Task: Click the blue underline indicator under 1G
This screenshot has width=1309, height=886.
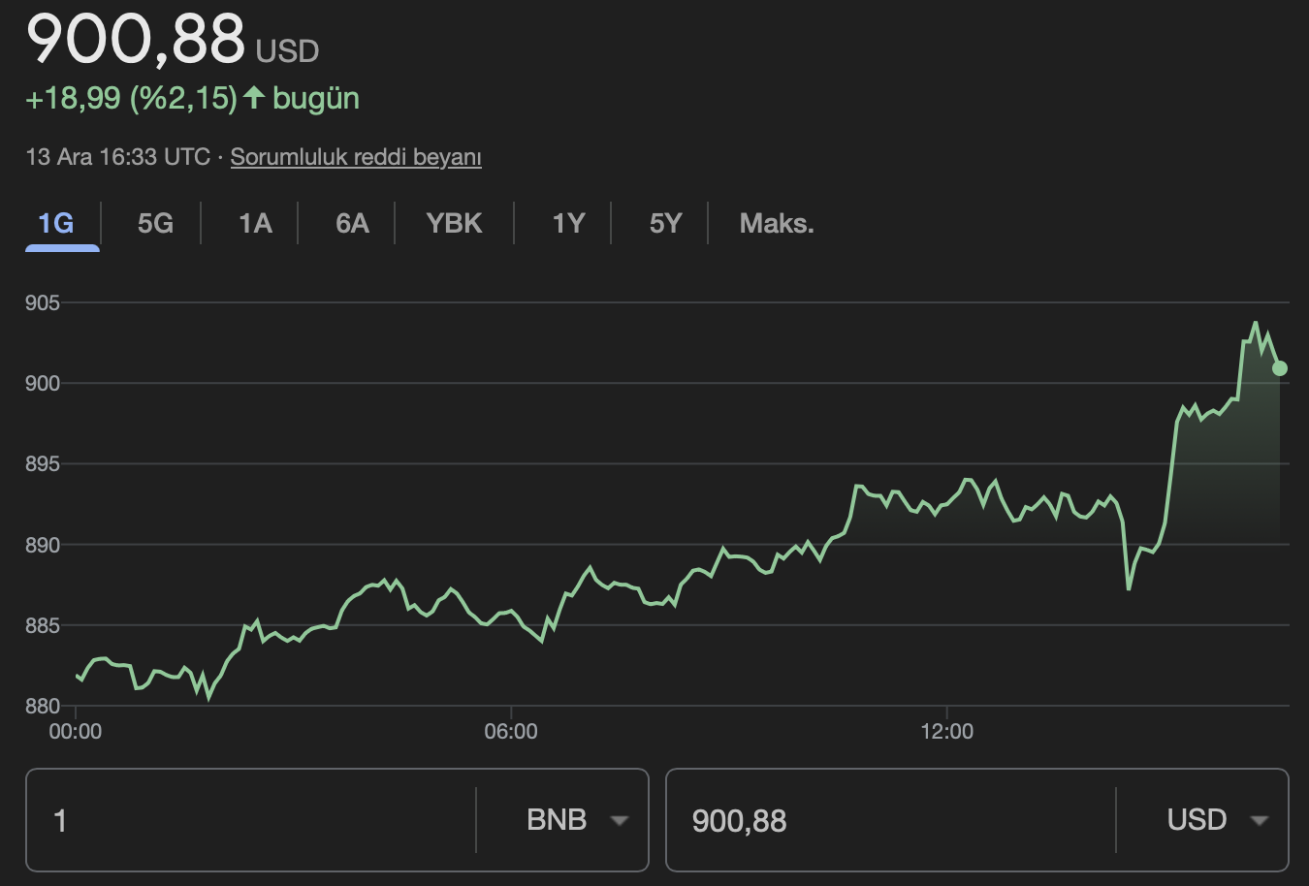Action: tap(62, 250)
